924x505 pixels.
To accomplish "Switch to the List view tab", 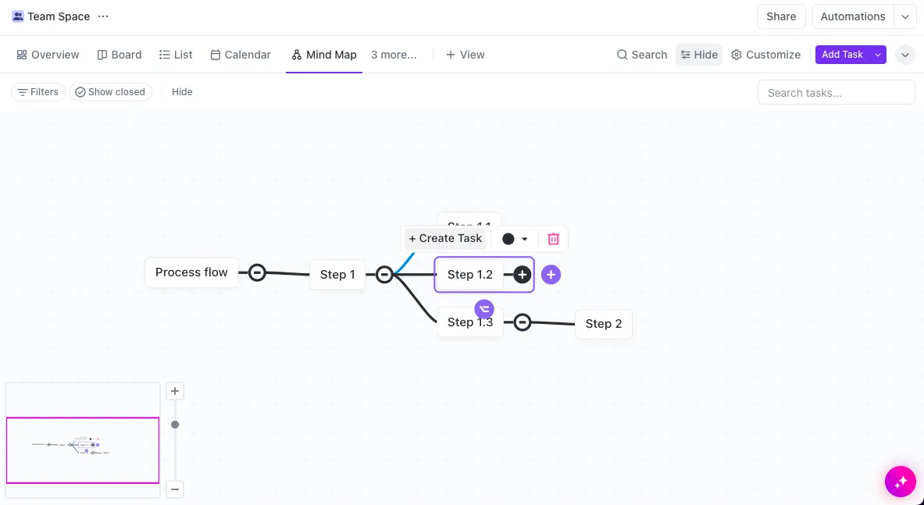I will coord(177,55).
